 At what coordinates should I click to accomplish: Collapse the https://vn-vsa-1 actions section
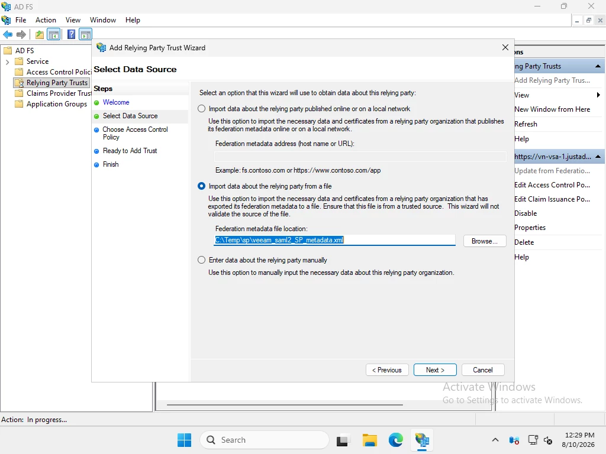[x=598, y=157]
